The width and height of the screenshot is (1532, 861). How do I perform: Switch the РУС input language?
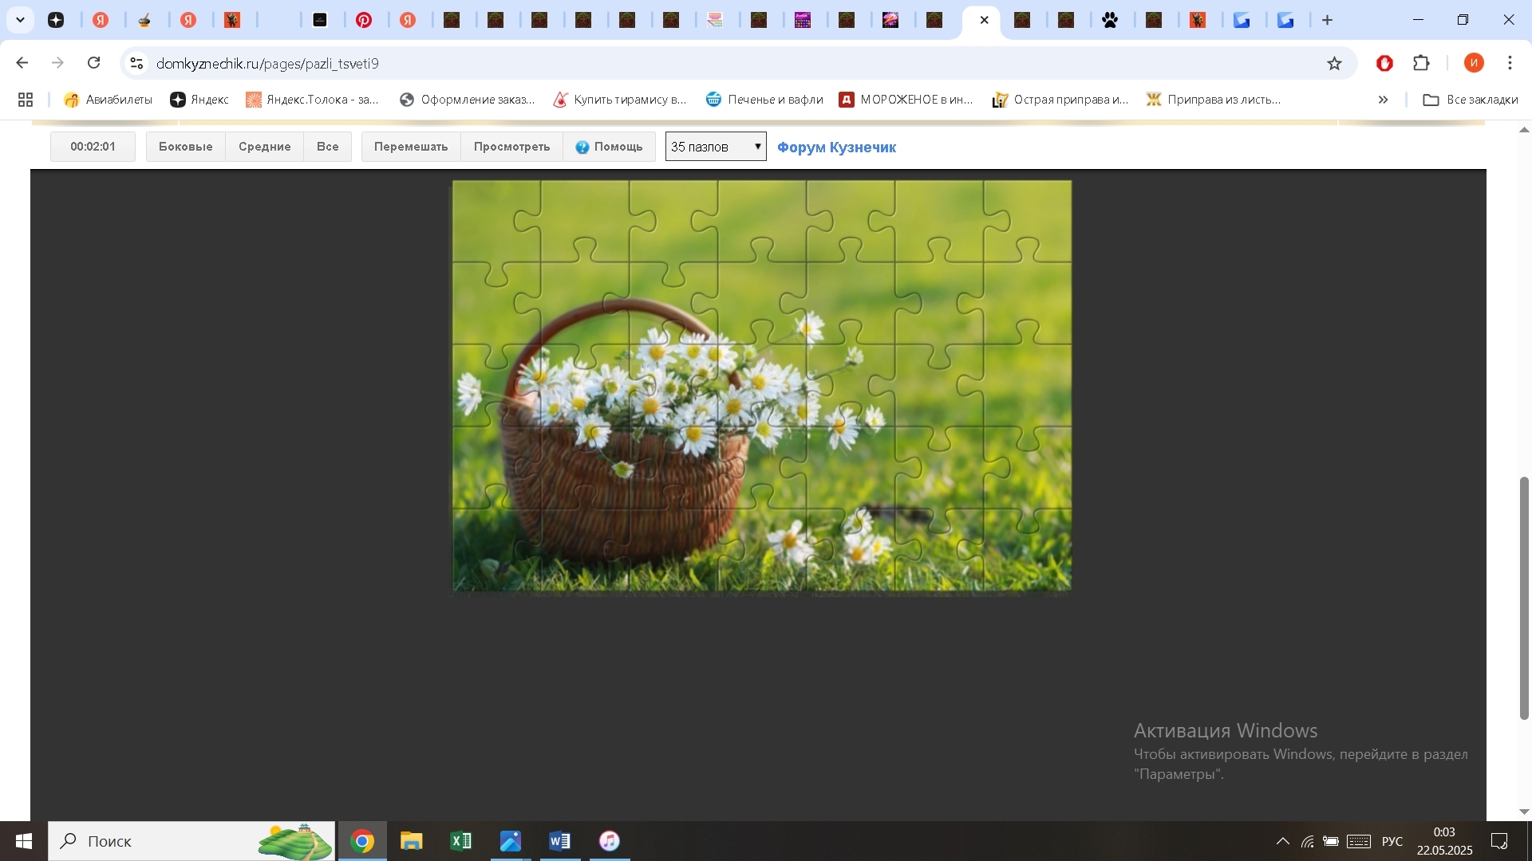1392,841
